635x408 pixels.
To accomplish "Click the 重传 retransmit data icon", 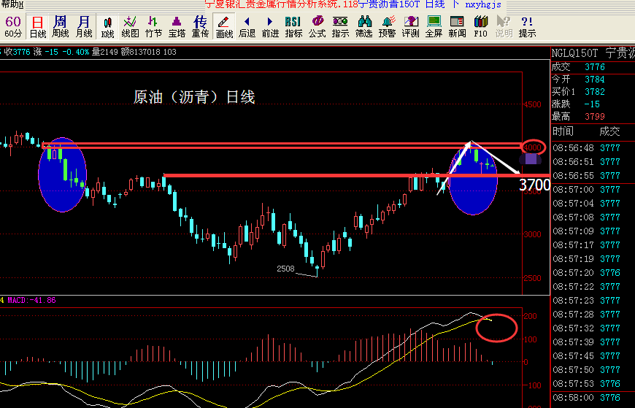I will tap(200, 27).
